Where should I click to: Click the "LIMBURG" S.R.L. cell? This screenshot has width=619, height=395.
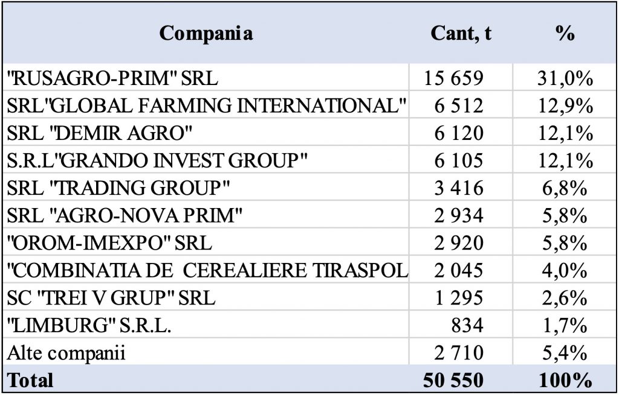89,326
